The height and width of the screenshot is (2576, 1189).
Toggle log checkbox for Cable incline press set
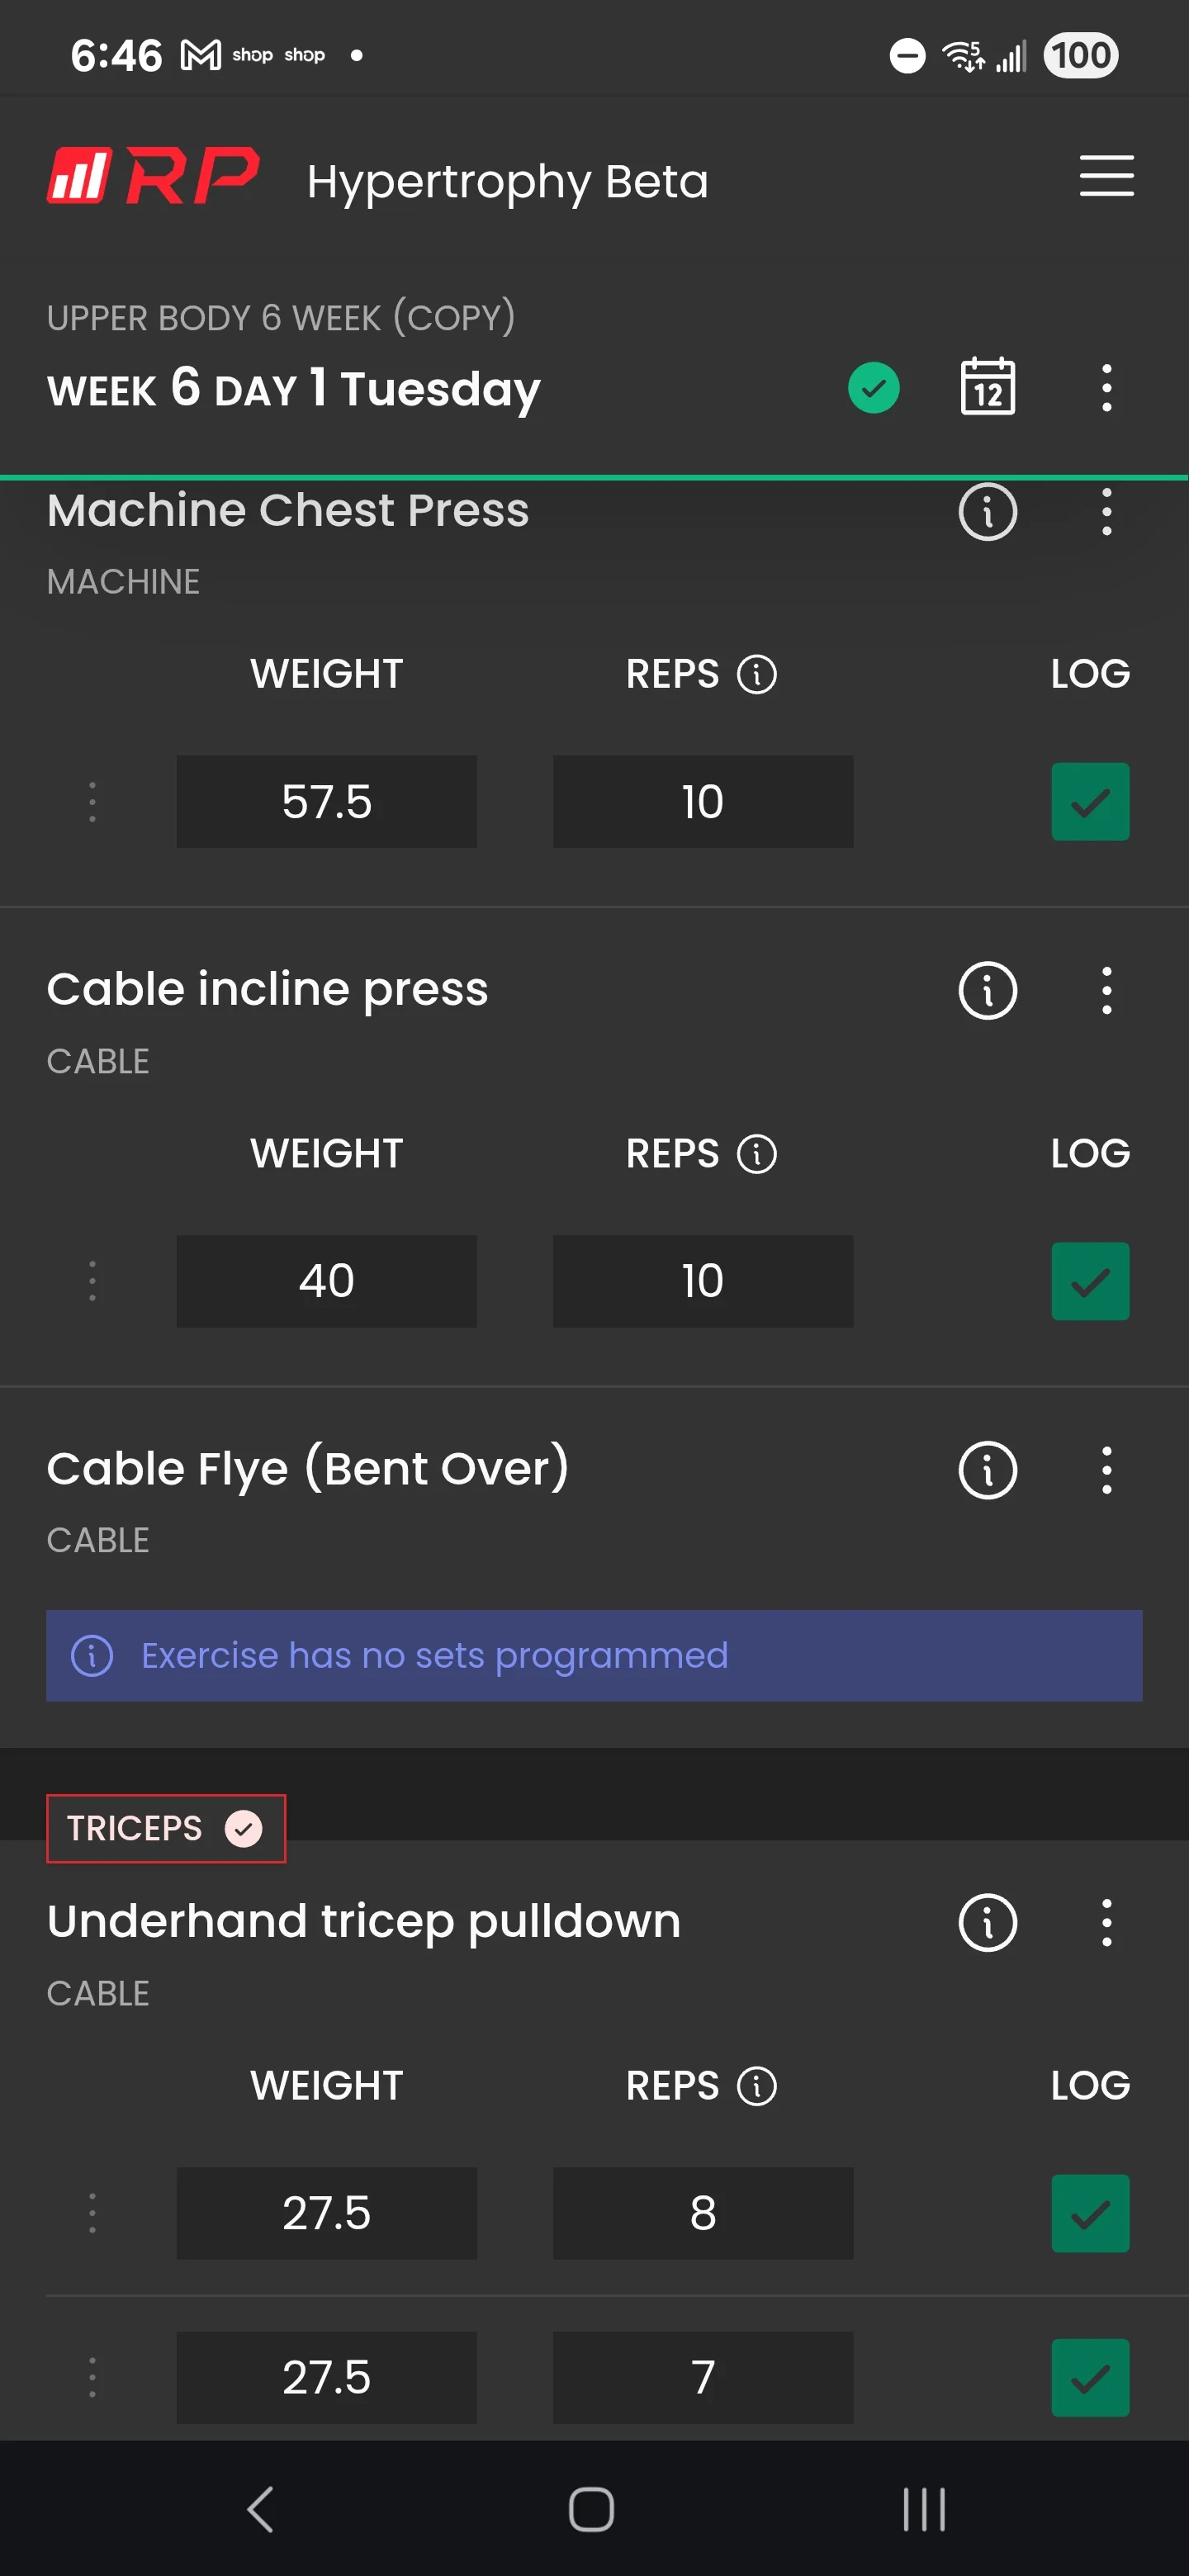(1090, 1281)
